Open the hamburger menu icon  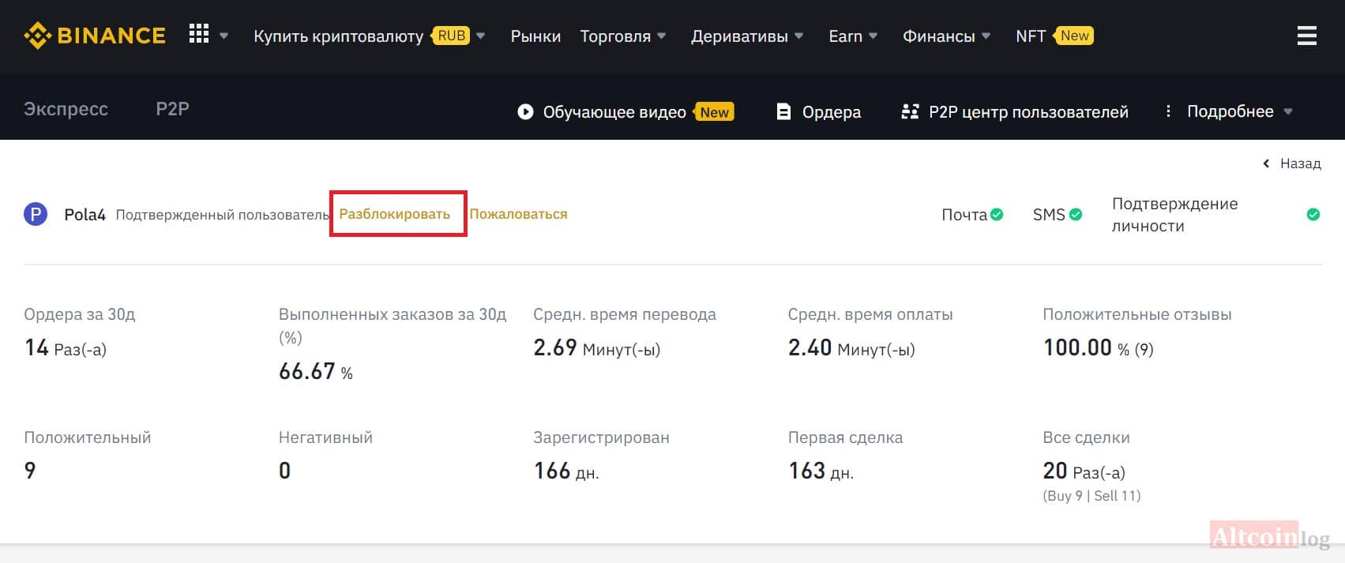[x=1307, y=36]
